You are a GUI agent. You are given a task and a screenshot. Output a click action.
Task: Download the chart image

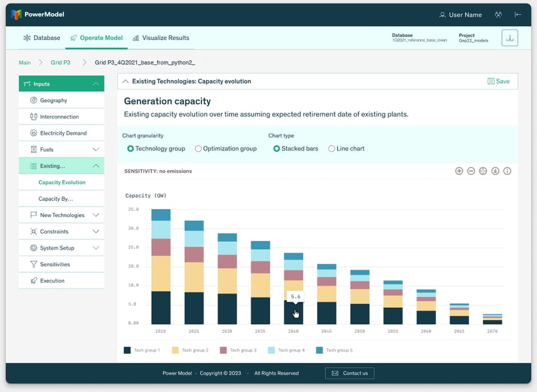click(495, 171)
